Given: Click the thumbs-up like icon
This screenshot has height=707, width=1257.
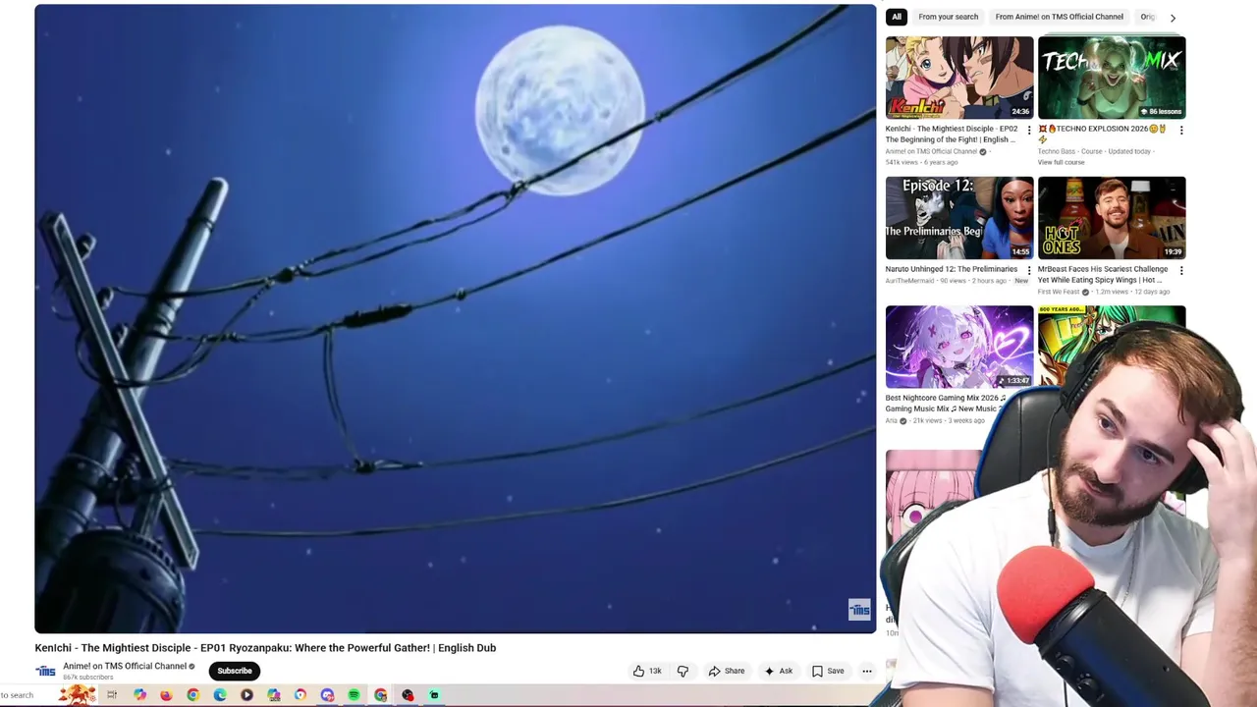Looking at the screenshot, I should [638, 671].
